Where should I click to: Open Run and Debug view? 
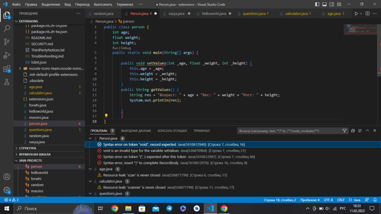coord(7,56)
